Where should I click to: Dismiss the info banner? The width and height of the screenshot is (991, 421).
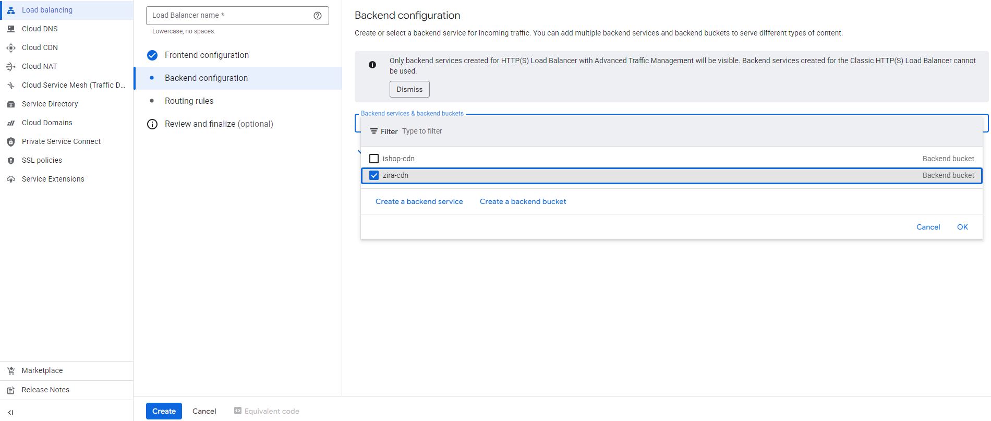click(x=409, y=89)
